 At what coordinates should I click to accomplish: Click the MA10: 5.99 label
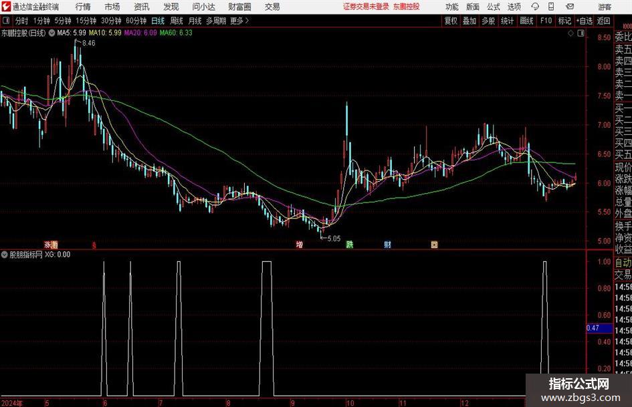[x=105, y=33]
